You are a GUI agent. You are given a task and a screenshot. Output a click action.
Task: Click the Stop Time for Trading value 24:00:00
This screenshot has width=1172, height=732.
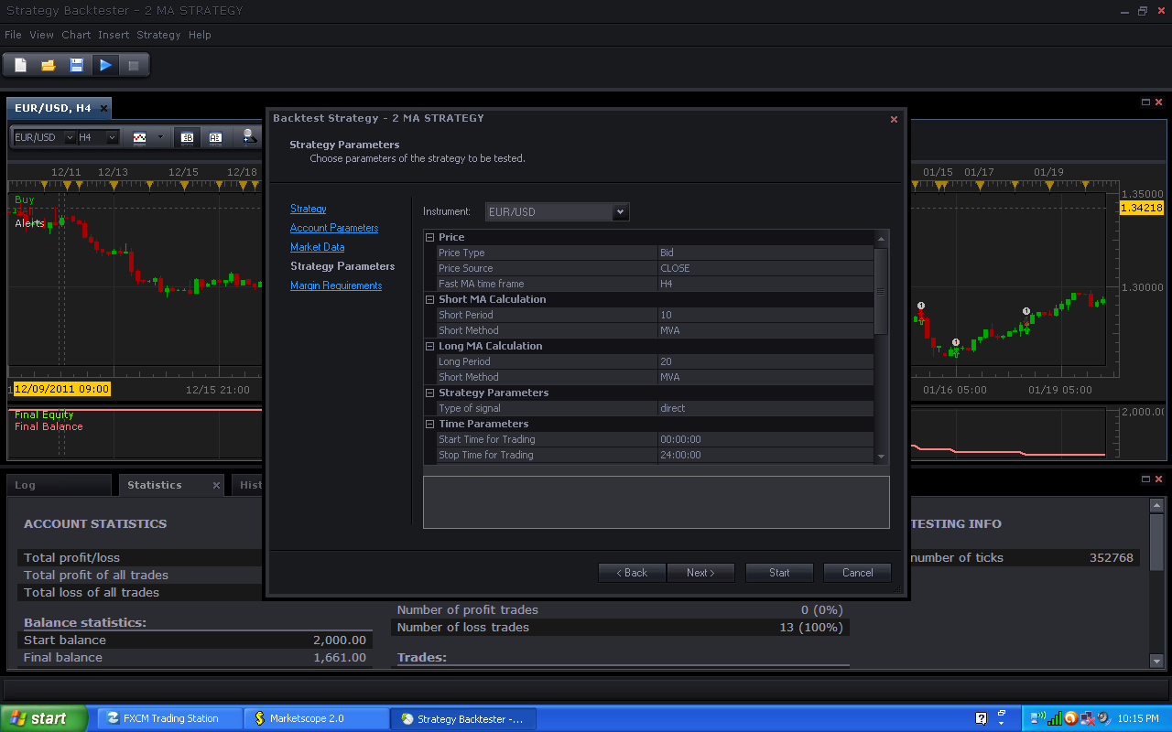click(x=765, y=455)
